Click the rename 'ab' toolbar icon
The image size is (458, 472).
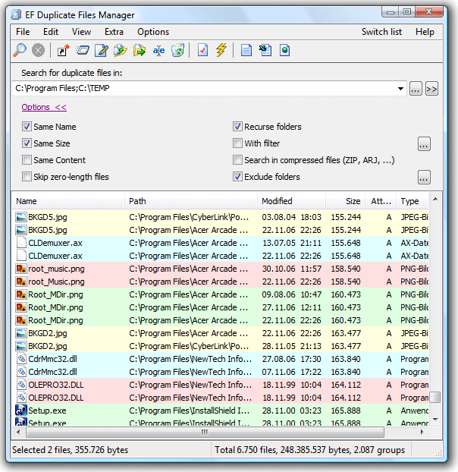[x=158, y=50]
